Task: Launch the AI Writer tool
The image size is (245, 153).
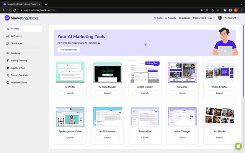Action: (x=70, y=93)
